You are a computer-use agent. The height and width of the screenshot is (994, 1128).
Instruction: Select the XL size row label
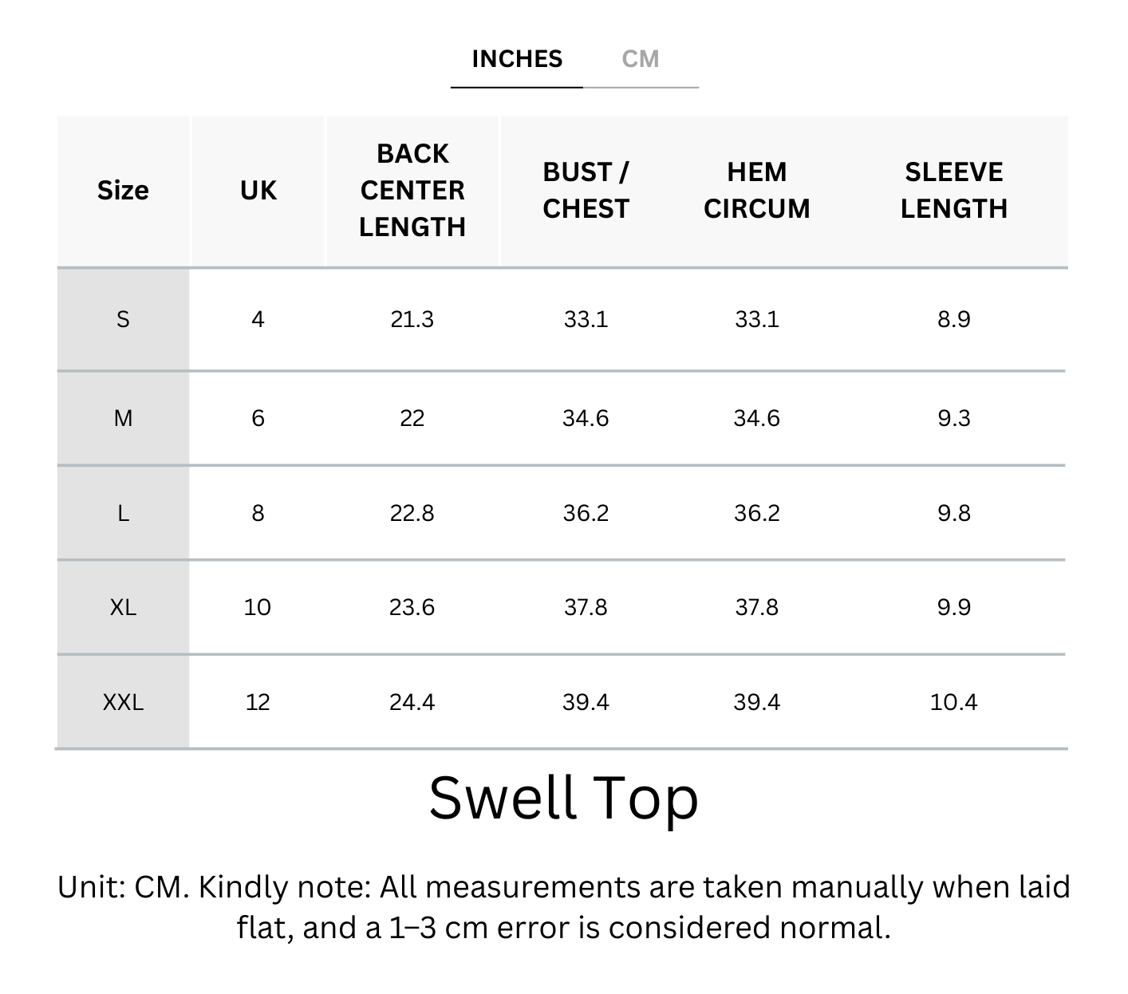(x=123, y=608)
